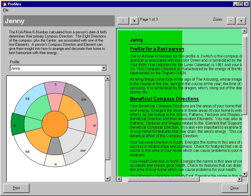Click the document vertical scrollbar thumb
Viewport: 251px width, 196px height.
[245, 75]
